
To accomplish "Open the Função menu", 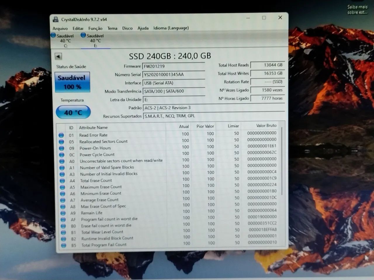I will [96, 28].
